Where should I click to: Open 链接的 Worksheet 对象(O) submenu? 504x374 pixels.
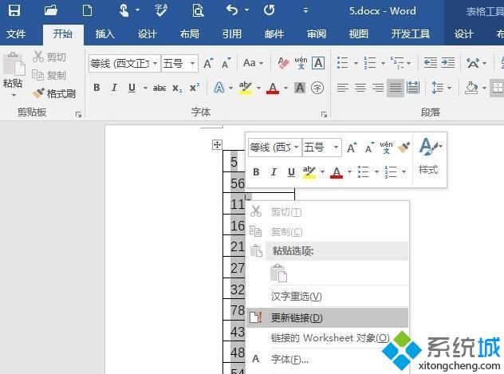(327, 338)
